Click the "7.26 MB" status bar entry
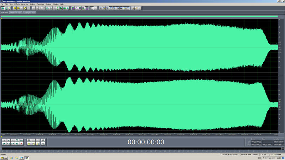 (x=263, y=155)
